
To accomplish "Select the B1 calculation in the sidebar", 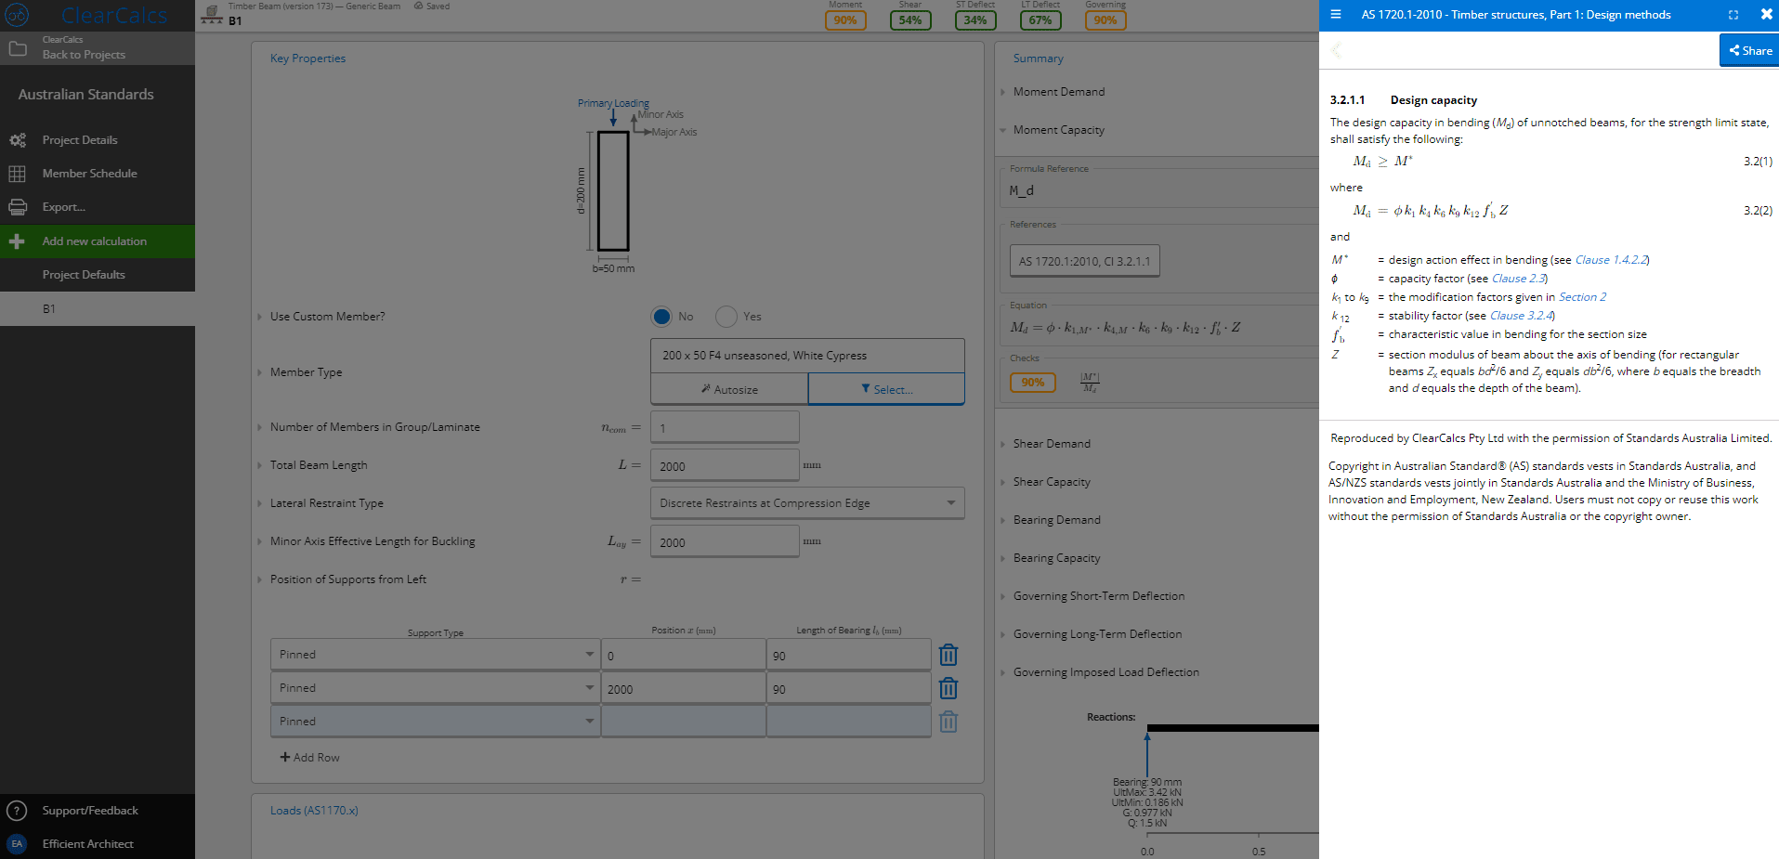I will [x=98, y=309].
